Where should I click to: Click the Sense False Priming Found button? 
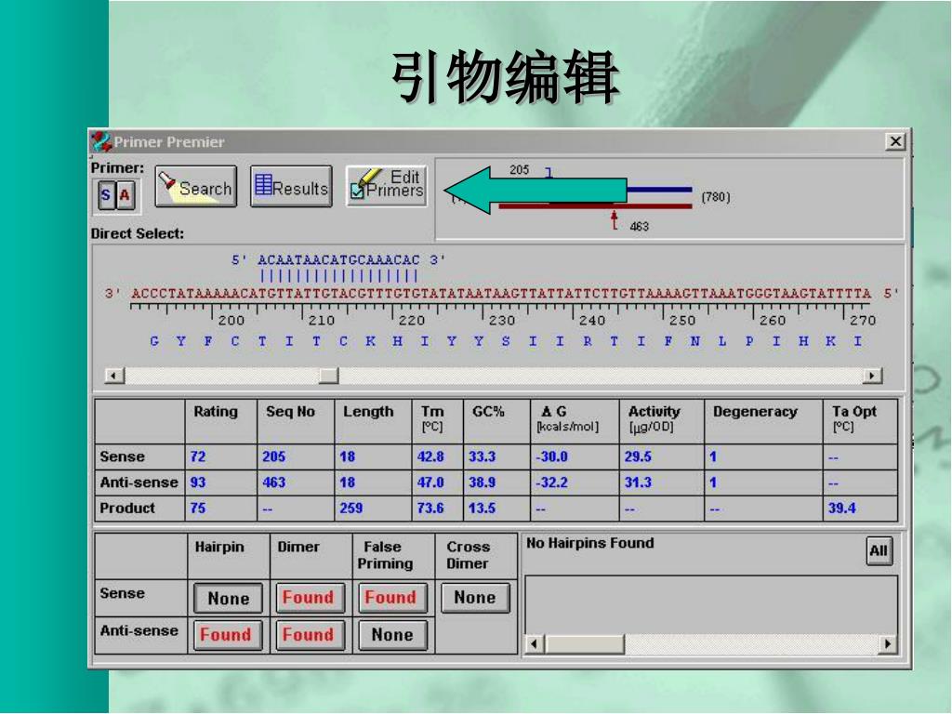393,598
